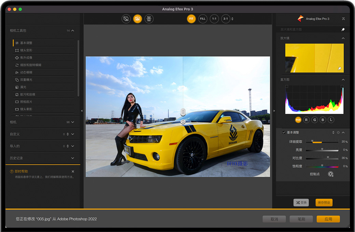The width and height of the screenshot is (355, 232).
Task: Expand the 历史记录 history section
Action: point(72,158)
